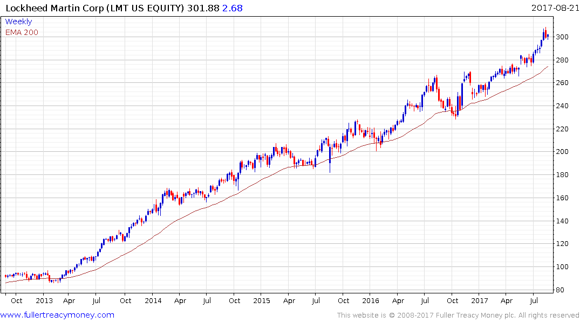This screenshot has height=323, width=580.
Task: Click the 260 price axis label
Action: pyautogui.click(x=562, y=83)
